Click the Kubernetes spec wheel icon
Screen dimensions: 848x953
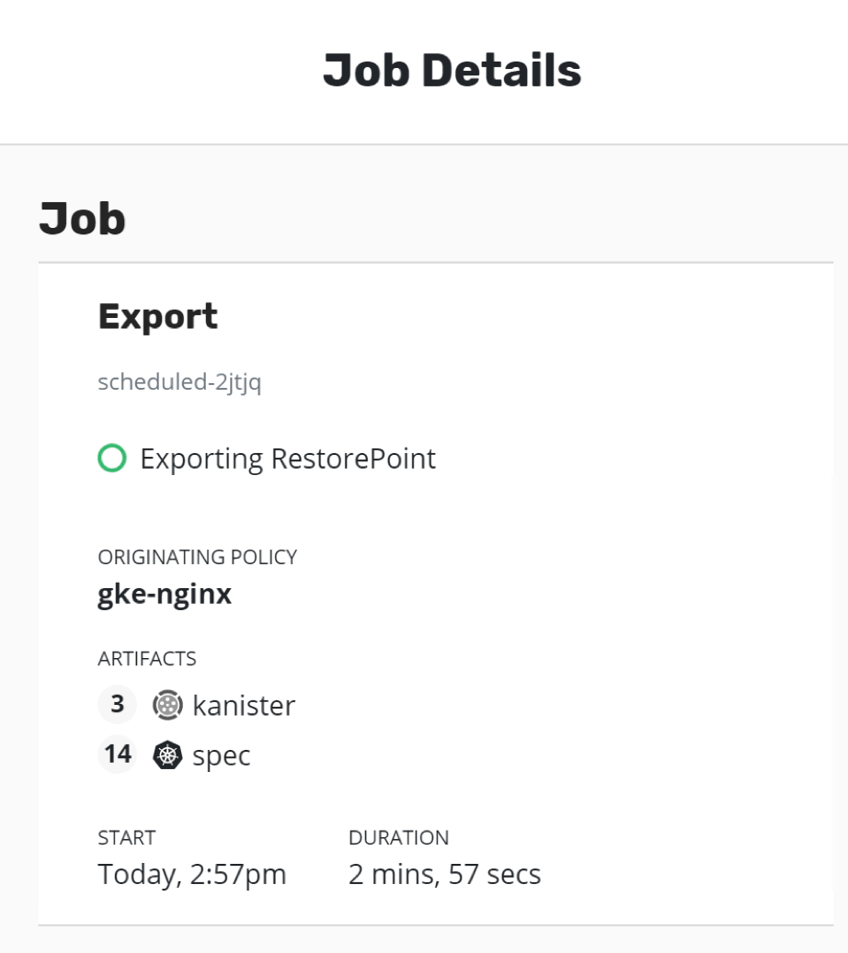click(167, 755)
